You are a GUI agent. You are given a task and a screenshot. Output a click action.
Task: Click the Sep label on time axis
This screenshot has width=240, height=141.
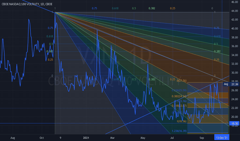coord(202,138)
